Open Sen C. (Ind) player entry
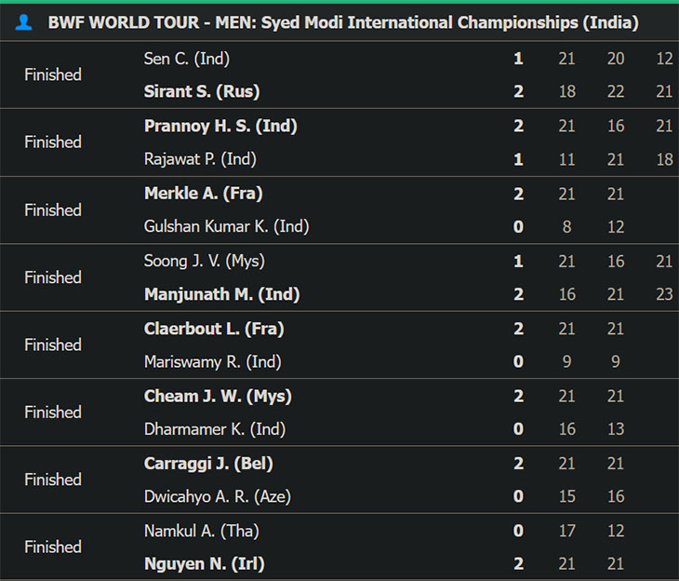The width and height of the screenshot is (679, 581). click(x=187, y=59)
